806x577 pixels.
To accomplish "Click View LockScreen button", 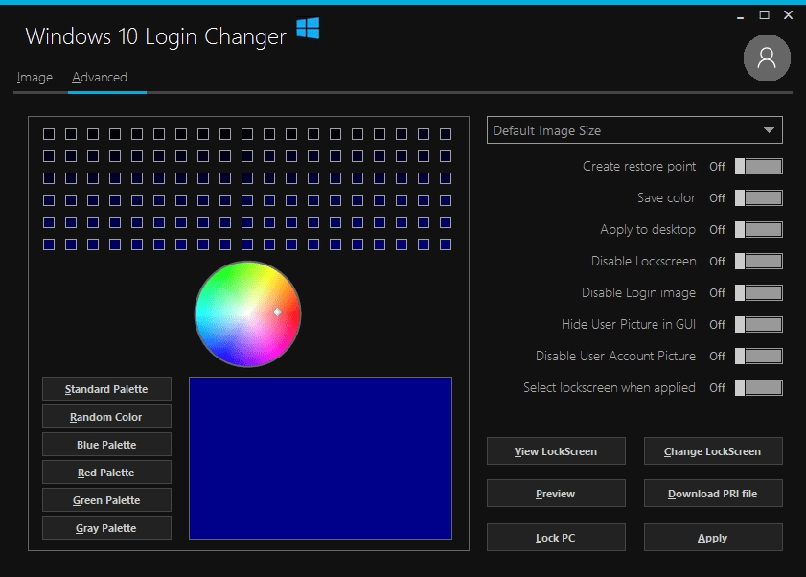I will point(556,451).
